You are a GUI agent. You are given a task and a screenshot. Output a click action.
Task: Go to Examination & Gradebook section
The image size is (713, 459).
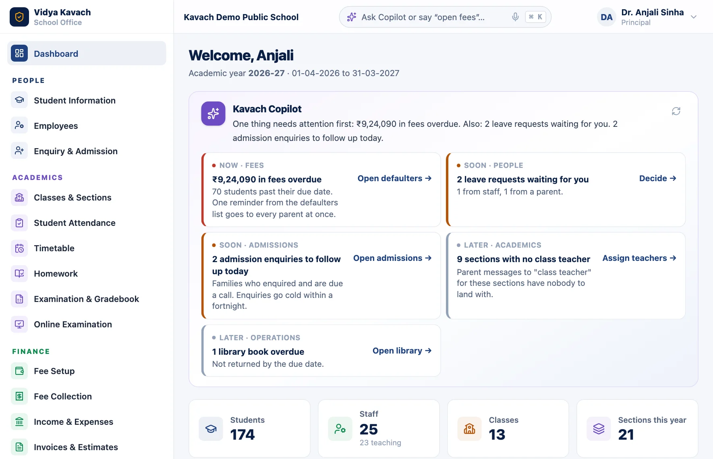(x=87, y=299)
